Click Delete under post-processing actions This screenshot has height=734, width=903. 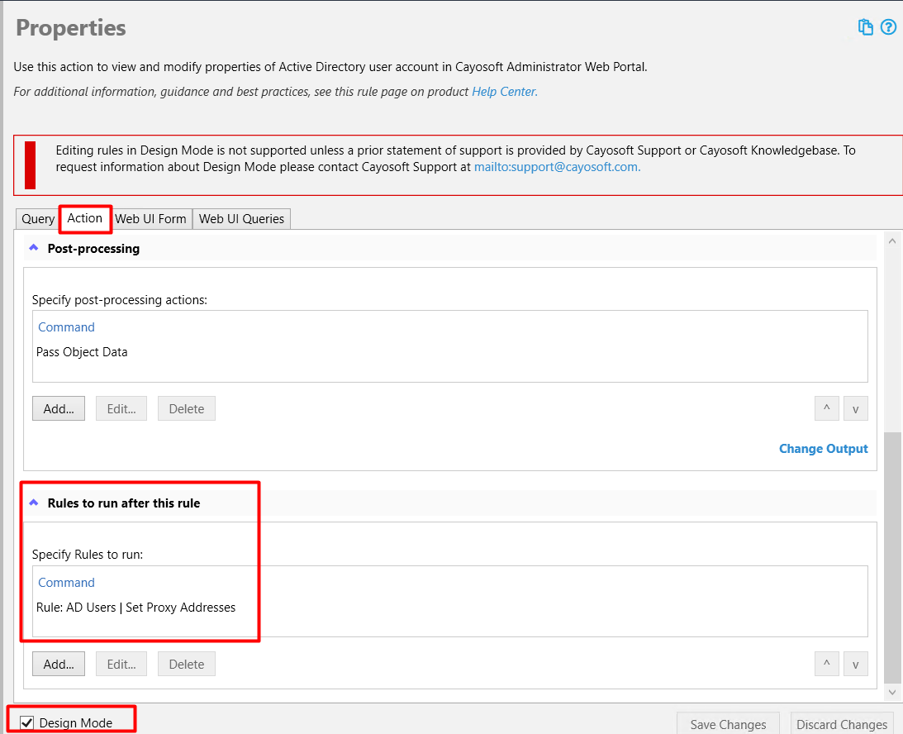187,408
